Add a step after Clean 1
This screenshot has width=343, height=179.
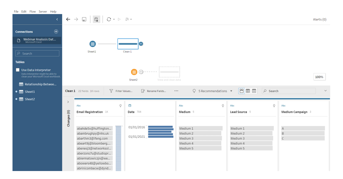click(141, 44)
